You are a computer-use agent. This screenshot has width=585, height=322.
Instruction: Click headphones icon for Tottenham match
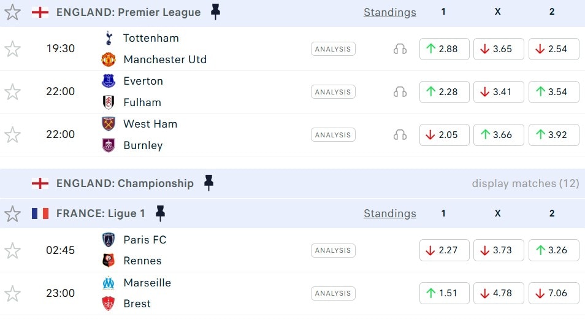click(400, 49)
